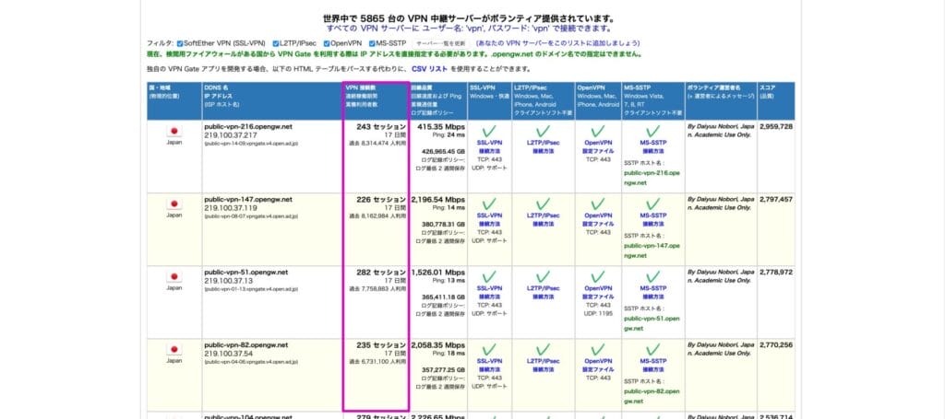Open the CSV リスト link
Image resolution: width=945 pixels, height=419 pixels.
(429, 69)
